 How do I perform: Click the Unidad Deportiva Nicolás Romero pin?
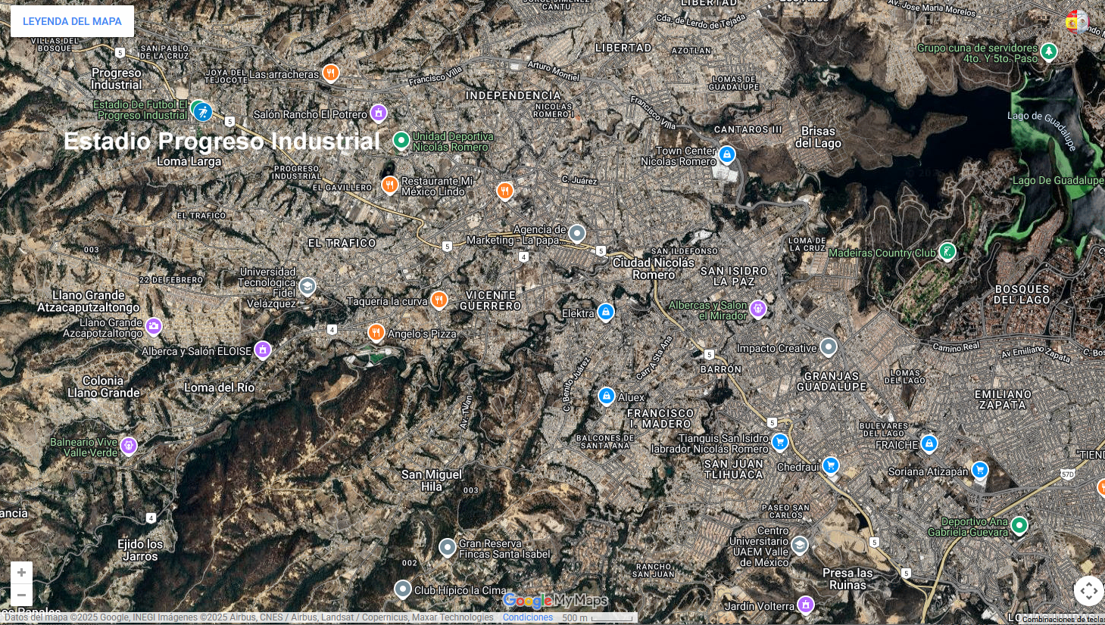click(x=401, y=141)
